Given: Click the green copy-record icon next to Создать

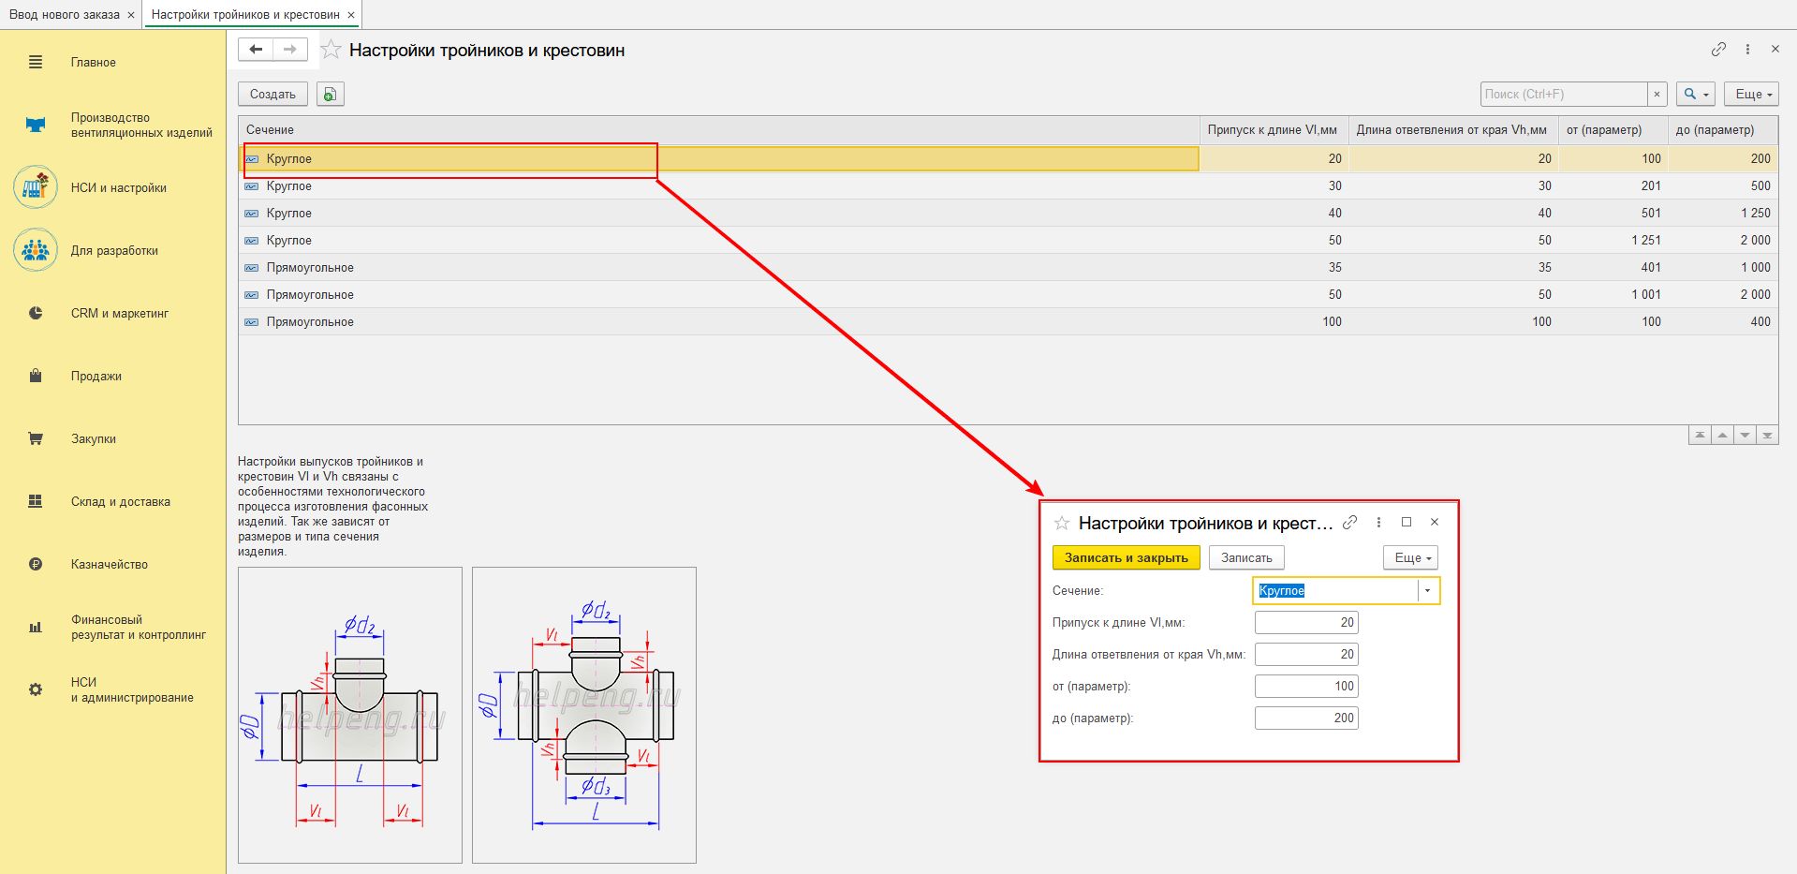Looking at the screenshot, I should [330, 95].
